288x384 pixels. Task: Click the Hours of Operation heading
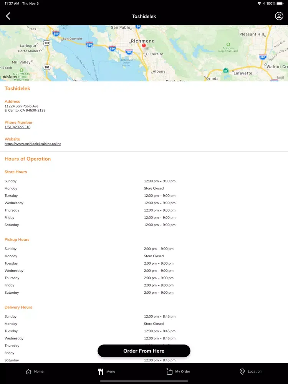click(x=28, y=159)
